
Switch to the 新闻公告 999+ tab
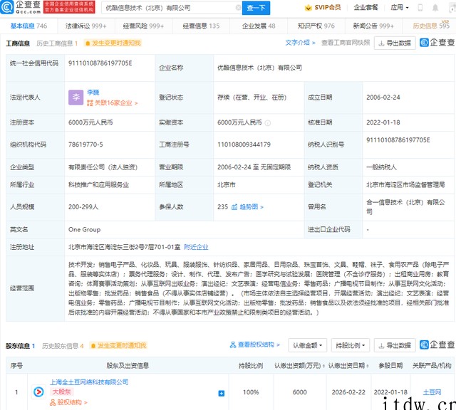[x=373, y=26]
